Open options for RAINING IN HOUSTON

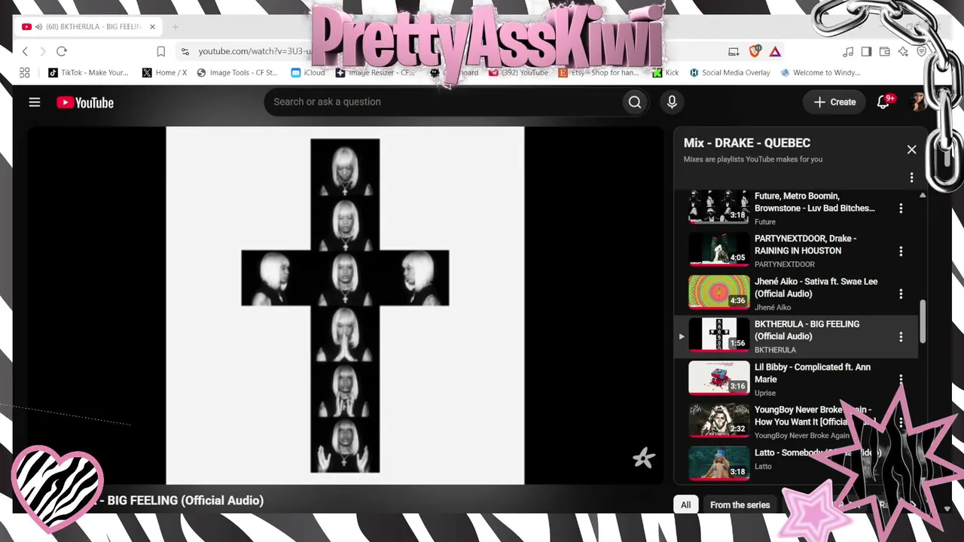pos(901,251)
